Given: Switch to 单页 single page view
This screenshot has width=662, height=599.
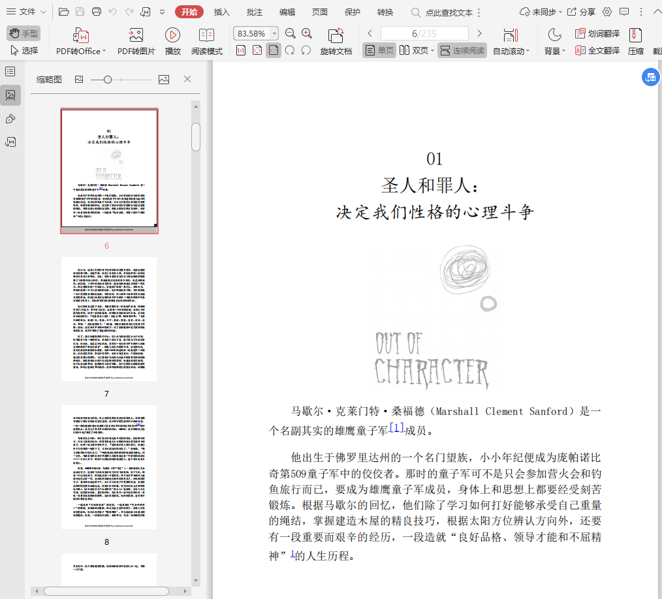Looking at the screenshot, I should coord(379,51).
